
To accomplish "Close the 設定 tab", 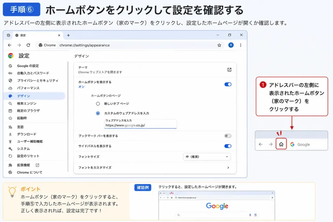I will [59, 35].
